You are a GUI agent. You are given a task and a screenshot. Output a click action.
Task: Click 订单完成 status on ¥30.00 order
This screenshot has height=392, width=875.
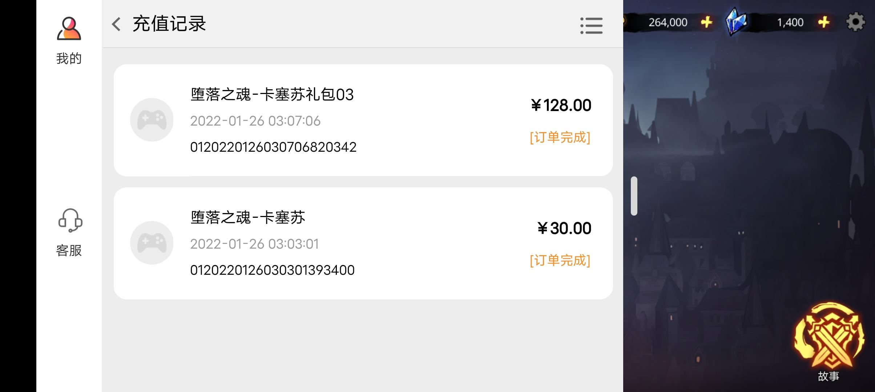tap(560, 261)
